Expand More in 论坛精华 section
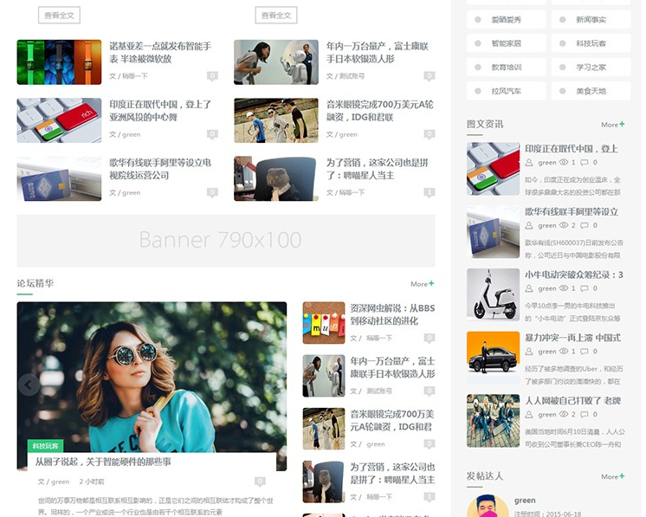 422,283
